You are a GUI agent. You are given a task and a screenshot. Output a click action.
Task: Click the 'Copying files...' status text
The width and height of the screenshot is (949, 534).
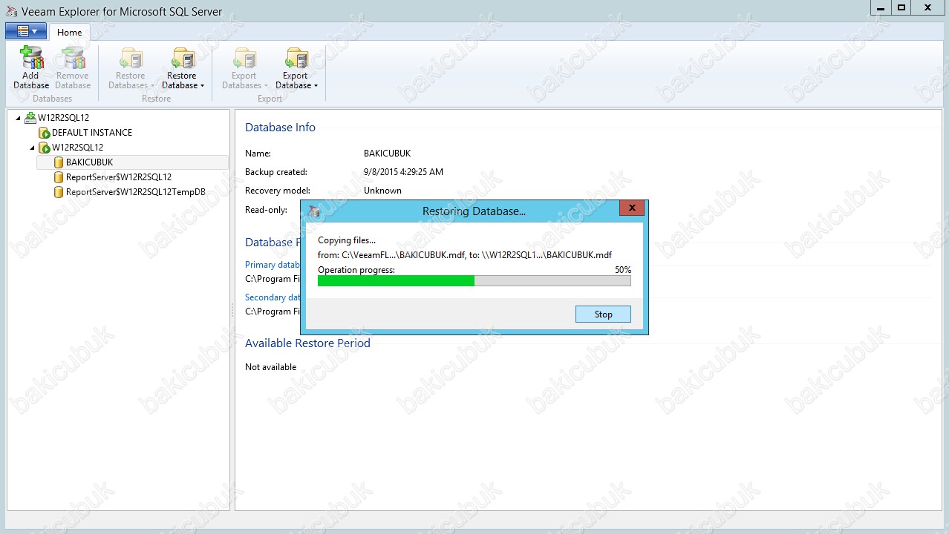pyautogui.click(x=347, y=240)
